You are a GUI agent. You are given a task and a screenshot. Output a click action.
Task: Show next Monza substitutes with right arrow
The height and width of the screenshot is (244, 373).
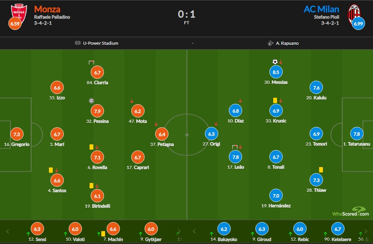pos(179,231)
